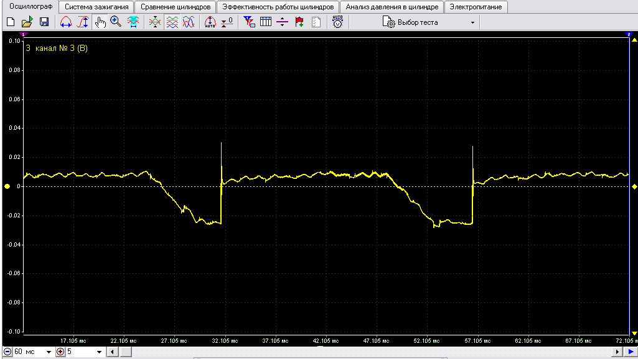Switch to Эффективность работы цилиндров tab
Image resolution: width=638 pixels, height=359 pixels.
[278, 7]
